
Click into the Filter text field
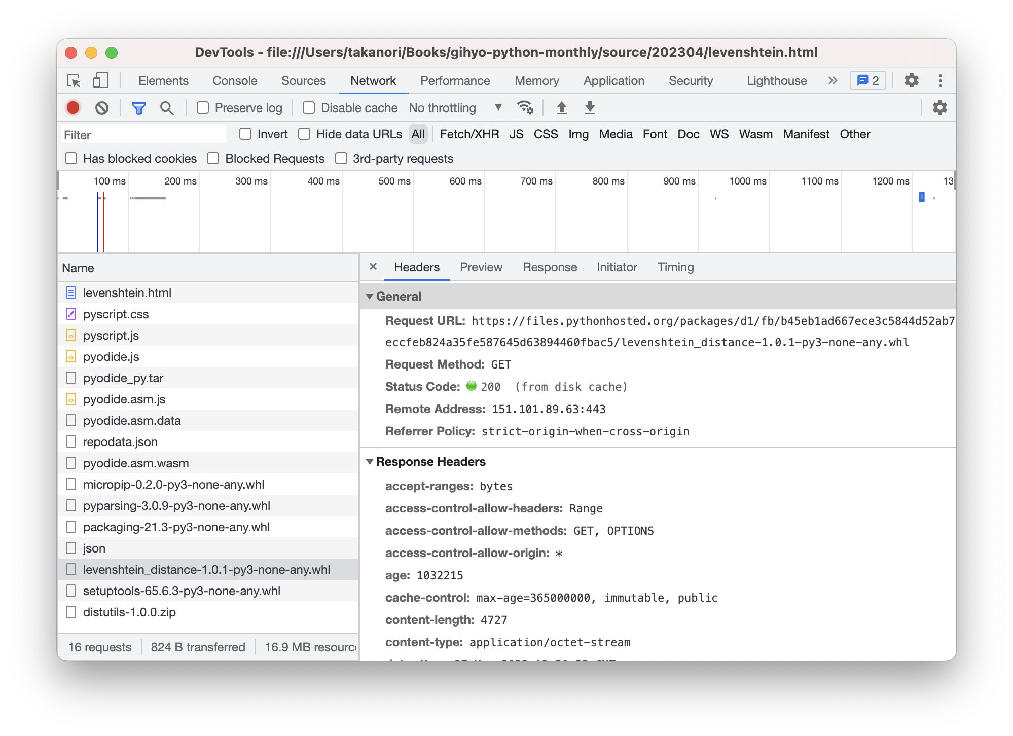pos(143,135)
